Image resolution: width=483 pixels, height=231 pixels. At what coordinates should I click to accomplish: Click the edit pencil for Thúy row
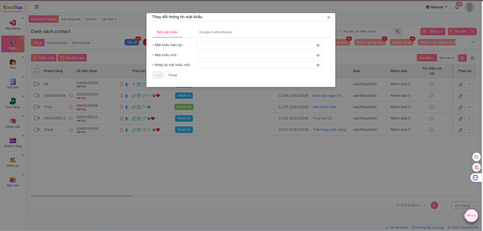click(x=460, y=107)
